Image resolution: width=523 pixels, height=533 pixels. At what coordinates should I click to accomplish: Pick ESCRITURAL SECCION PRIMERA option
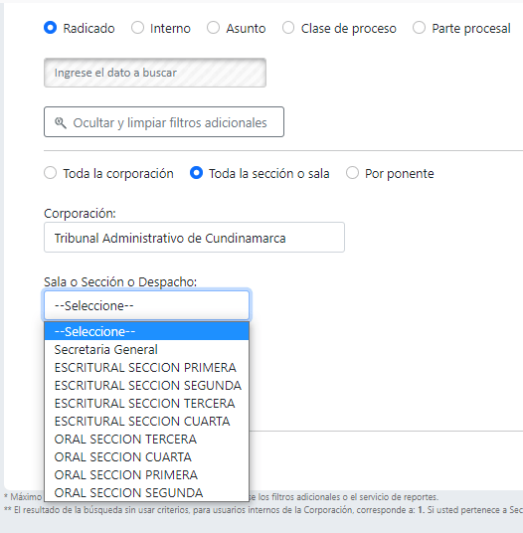[x=147, y=368]
